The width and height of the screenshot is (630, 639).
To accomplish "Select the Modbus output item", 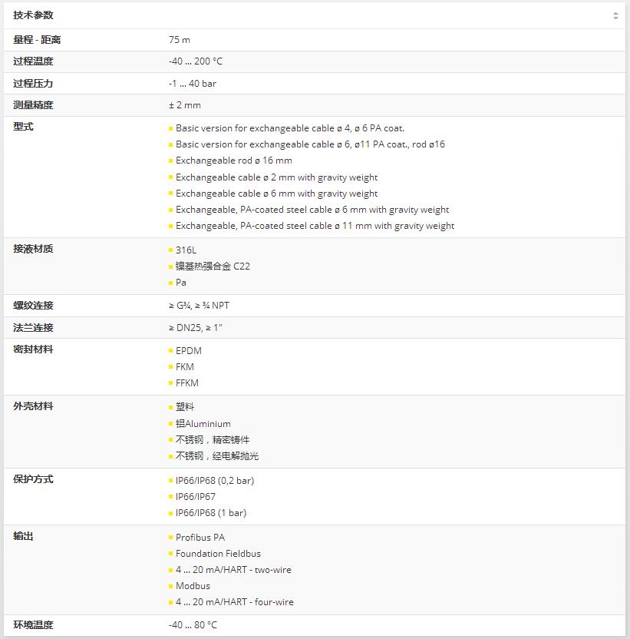I will tap(193, 586).
